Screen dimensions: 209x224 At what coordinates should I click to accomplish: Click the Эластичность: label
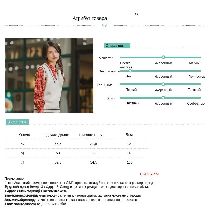[110, 71]
